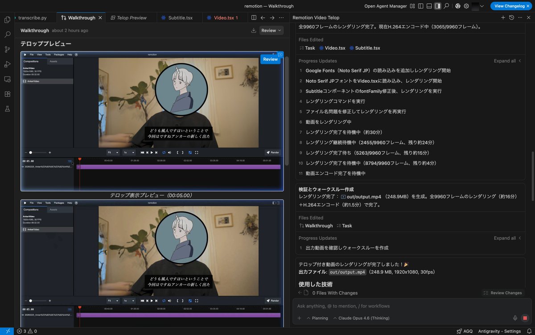The image size is (535, 335).
Task: Switch to the Telop Preview tab
Action: [129, 18]
